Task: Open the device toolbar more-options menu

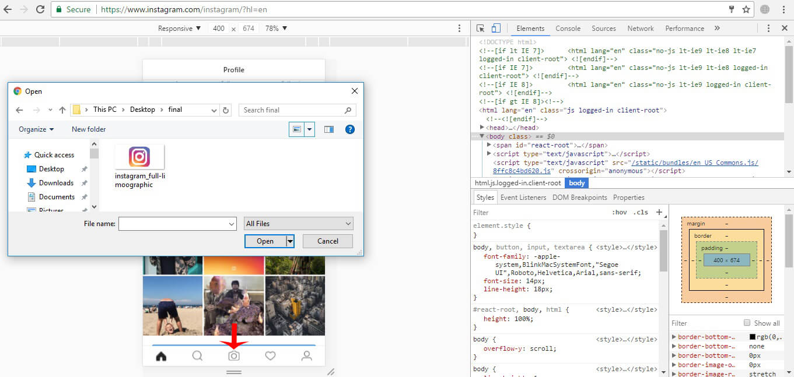Action: click(x=460, y=28)
